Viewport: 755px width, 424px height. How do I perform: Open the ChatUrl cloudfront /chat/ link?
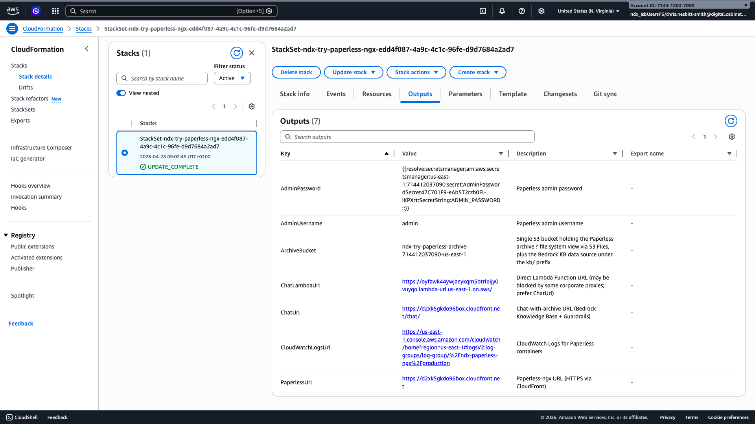click(x=451, y=313)
